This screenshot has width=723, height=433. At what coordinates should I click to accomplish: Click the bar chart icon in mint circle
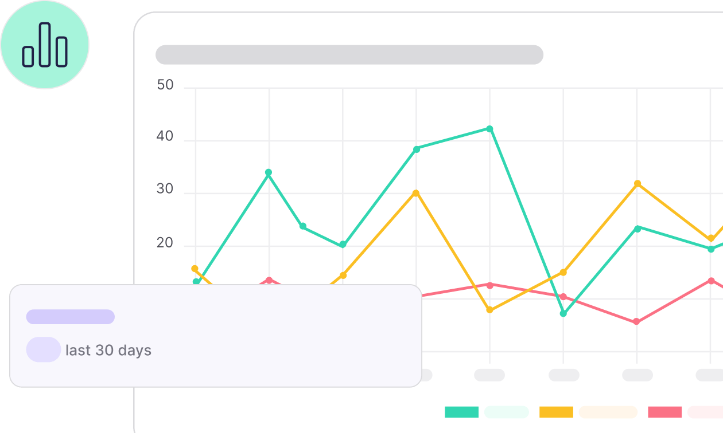(x=45, y=45)
